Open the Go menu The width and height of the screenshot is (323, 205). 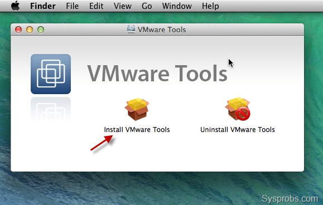point(147,6)
